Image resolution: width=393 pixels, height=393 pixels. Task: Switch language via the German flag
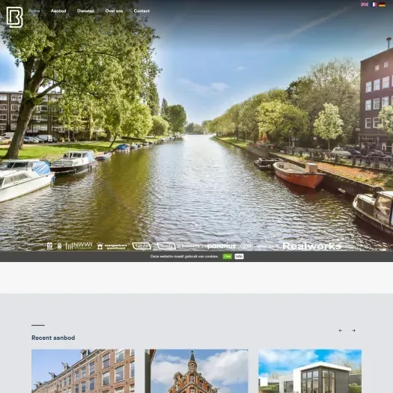click(383, 4)
